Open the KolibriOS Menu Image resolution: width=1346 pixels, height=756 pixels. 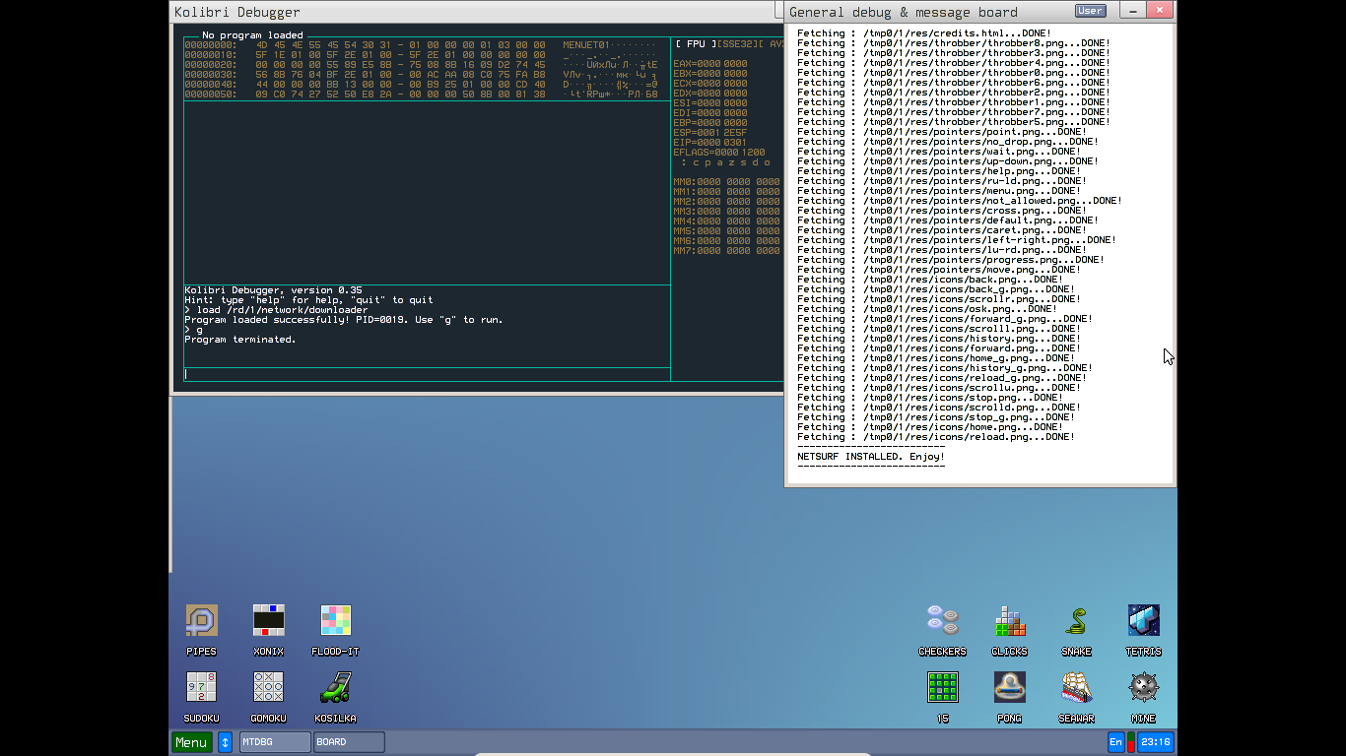click(192, 741)
